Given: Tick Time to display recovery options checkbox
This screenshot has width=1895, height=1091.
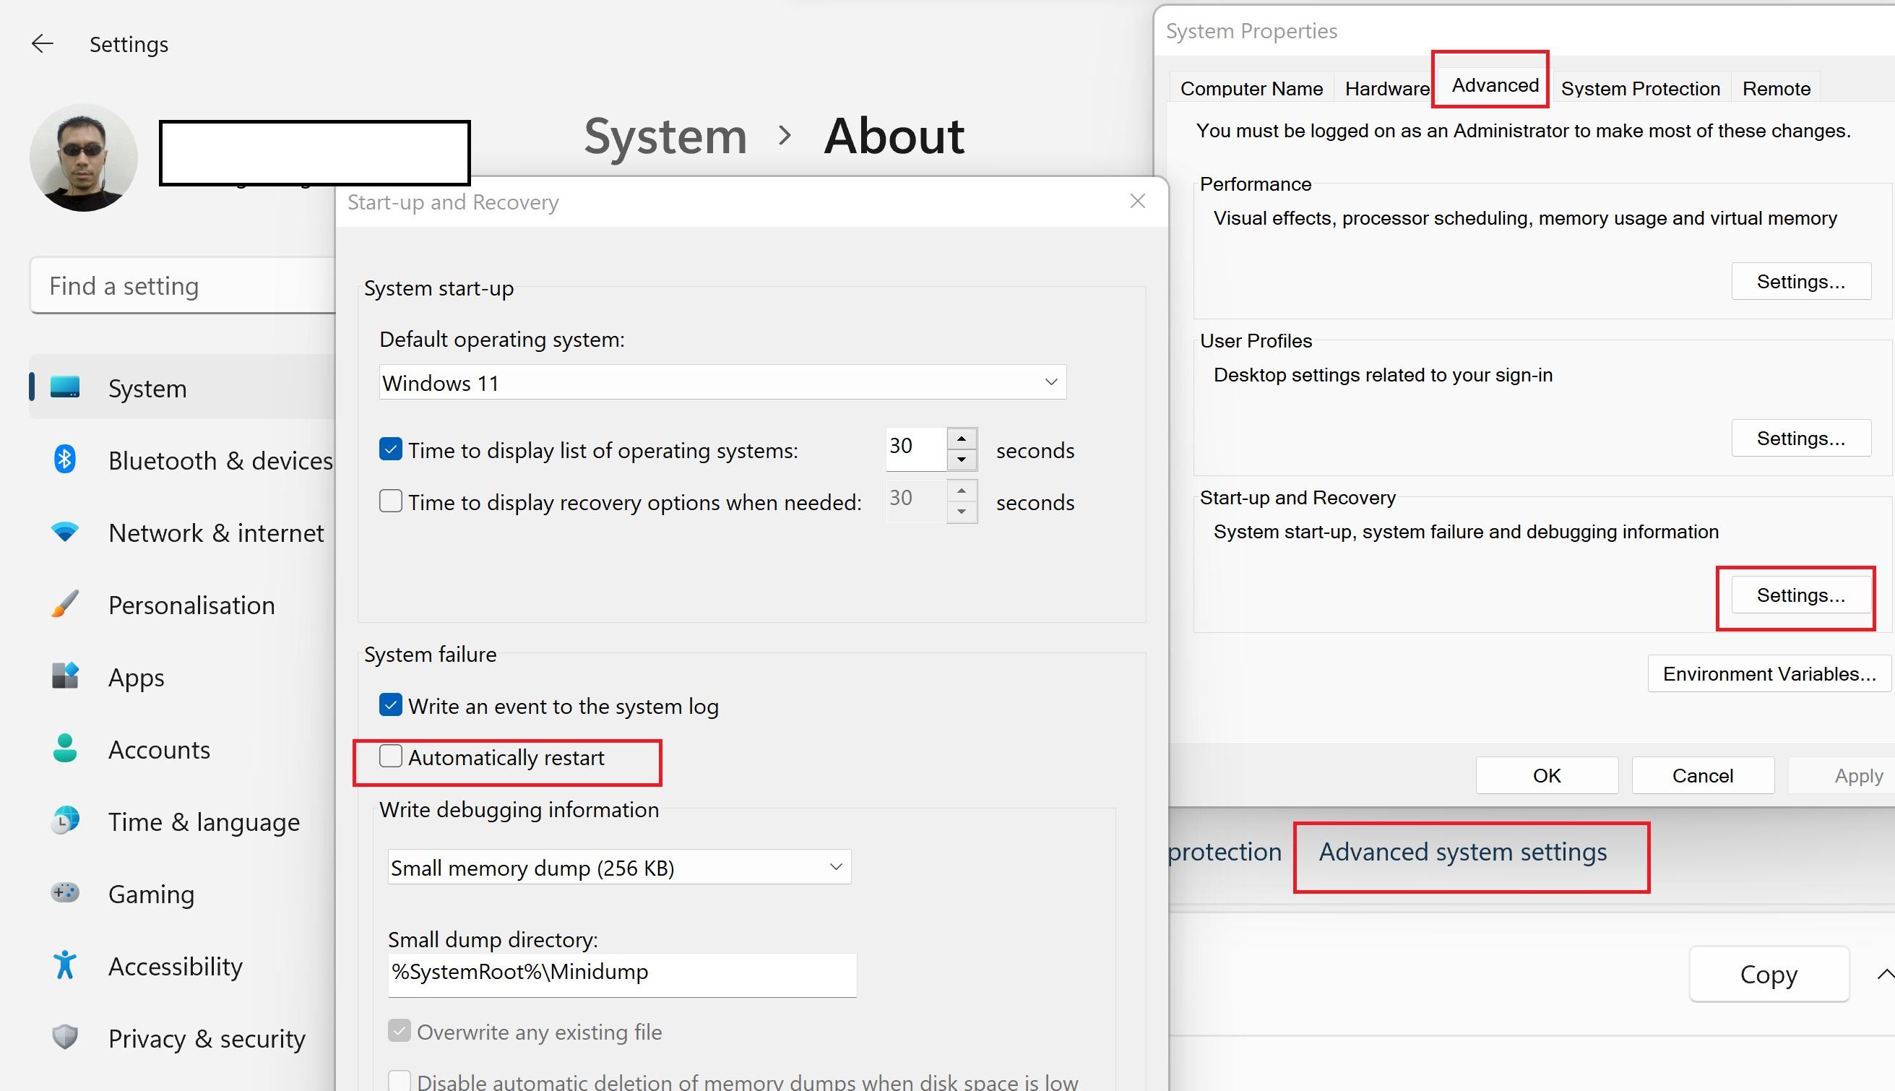Looking at the screenshot, I should click(x=390, y=501).
